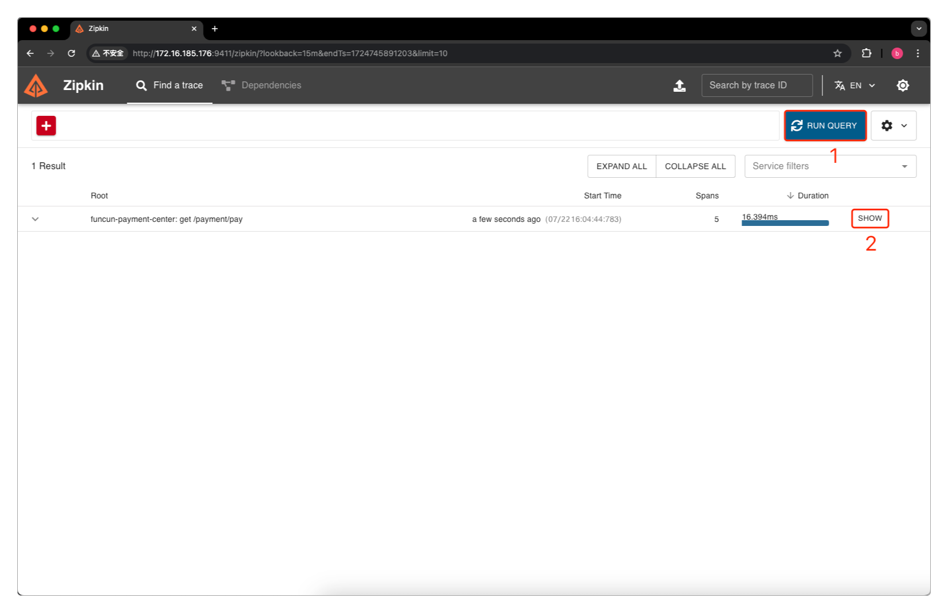Click COLLAPSE ALL button
Viewport: 948px width, 613px height.
coord(695,166)
